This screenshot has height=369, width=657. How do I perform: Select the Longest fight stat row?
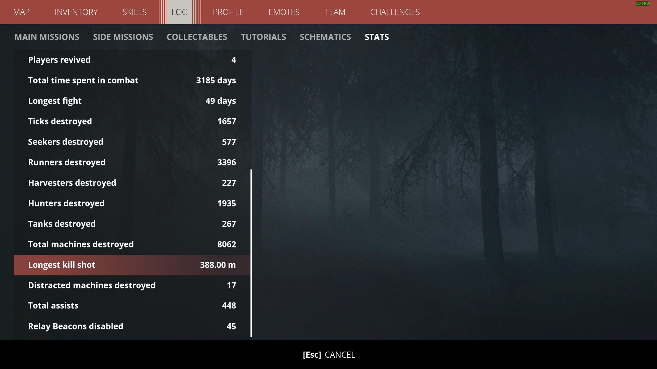(x=132, y=101)
